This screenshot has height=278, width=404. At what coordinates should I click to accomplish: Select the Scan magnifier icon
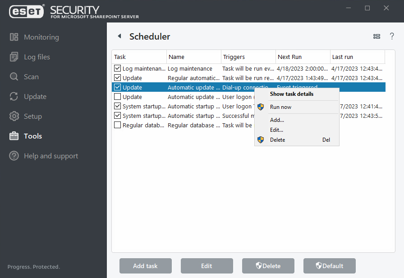pyautogui.click(x=14, y=77)
